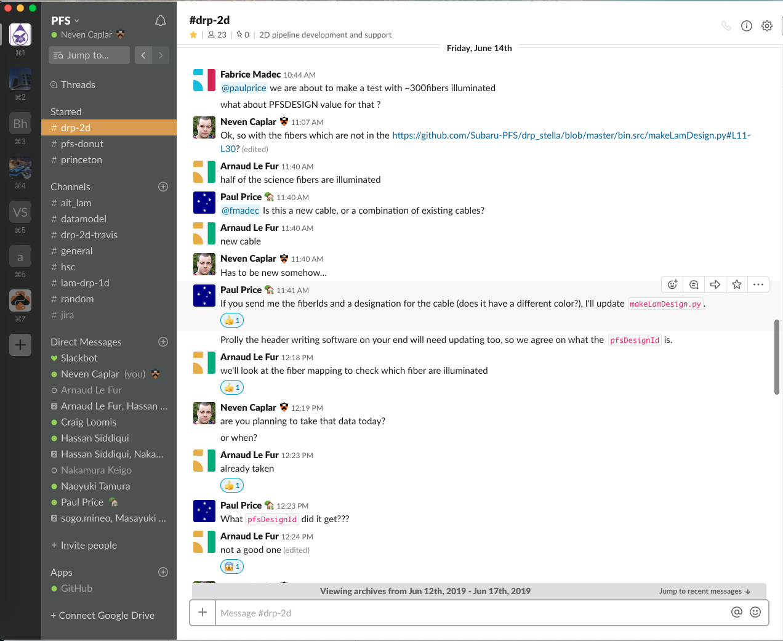Start a call with the phone icon
This screenshot has width=783, height=641.
pos(726,26)
